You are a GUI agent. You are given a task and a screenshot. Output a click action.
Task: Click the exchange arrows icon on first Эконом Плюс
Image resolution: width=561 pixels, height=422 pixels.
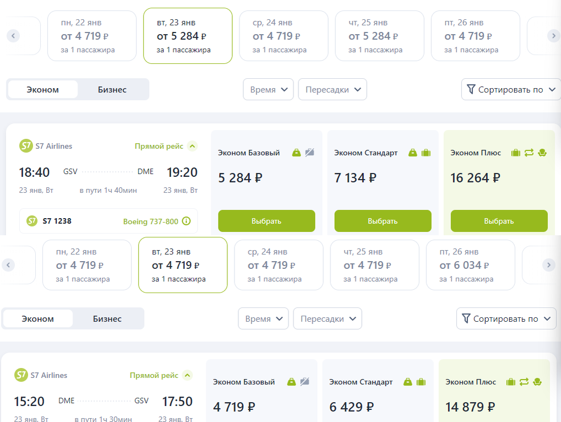529,153
